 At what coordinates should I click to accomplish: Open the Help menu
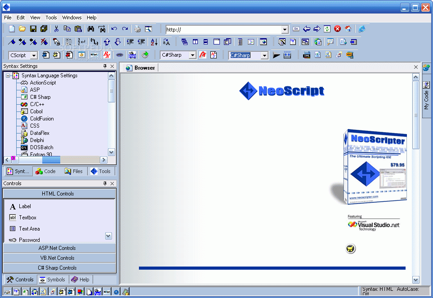[91, 18]
